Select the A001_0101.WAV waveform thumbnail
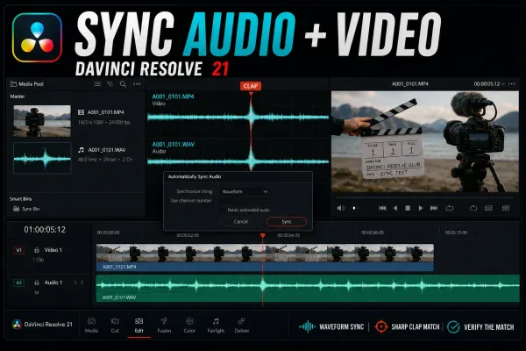 click(x=42, y=158)
